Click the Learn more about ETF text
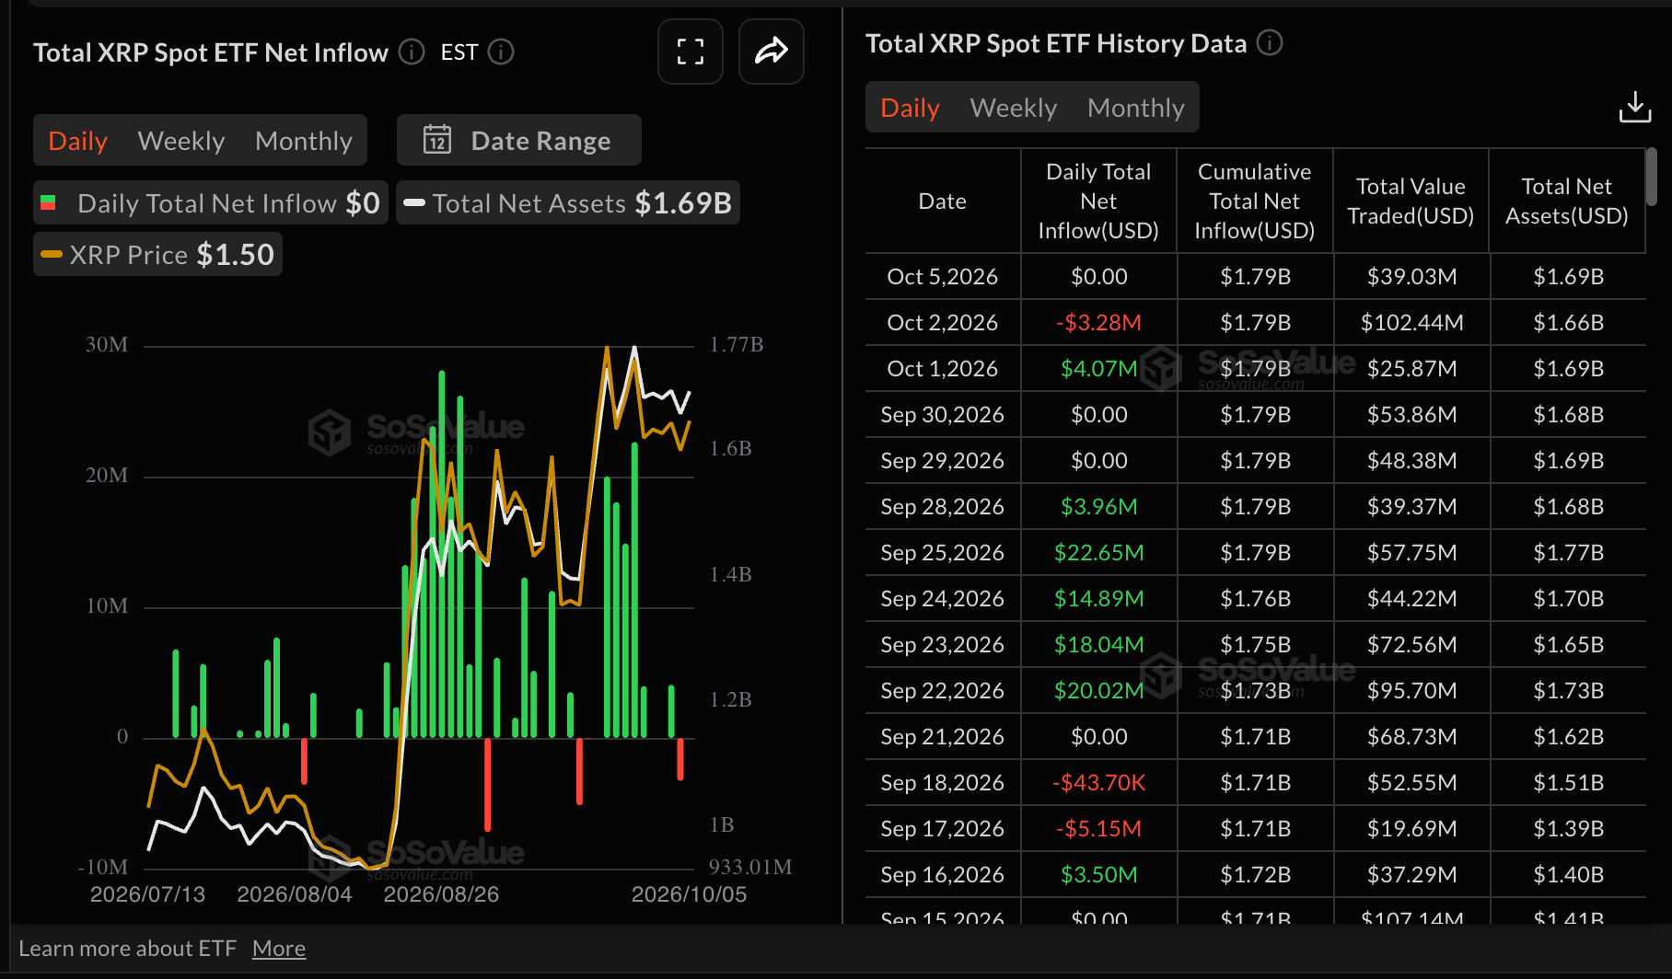This screenshot has width=1672, height=979. coord(127,949)
